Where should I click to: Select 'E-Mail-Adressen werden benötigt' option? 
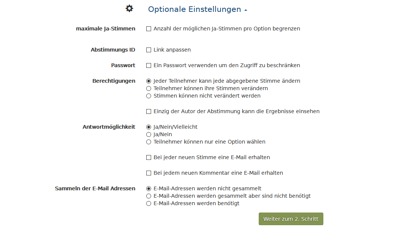pyautogui.click(x=149, y=203)
